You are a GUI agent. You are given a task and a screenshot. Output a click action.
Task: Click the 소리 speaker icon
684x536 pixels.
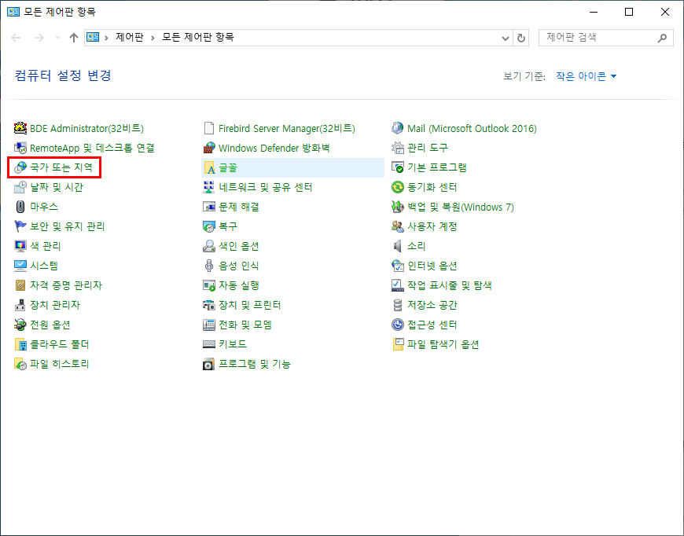(x=398, y=246)
